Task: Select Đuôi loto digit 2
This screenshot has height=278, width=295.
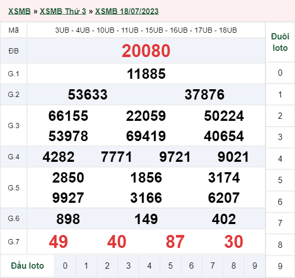Action: (x=280, y=116)
